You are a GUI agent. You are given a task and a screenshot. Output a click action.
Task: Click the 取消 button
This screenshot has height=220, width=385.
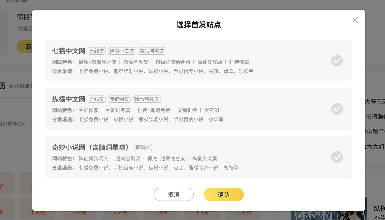tap(174, 194)
